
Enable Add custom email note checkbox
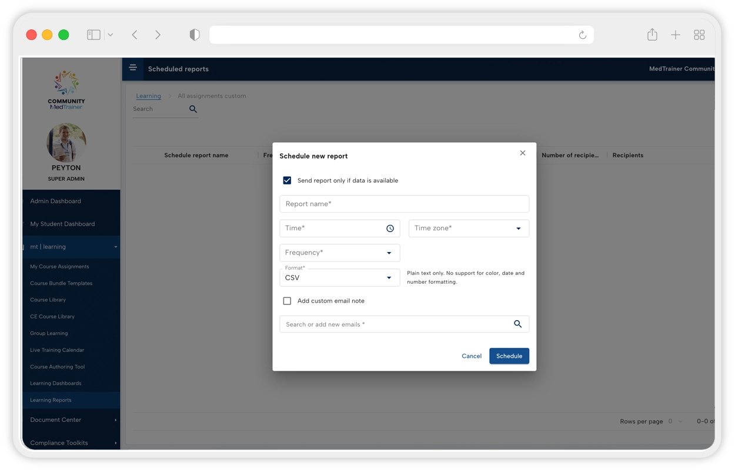[x=287, y=301]
